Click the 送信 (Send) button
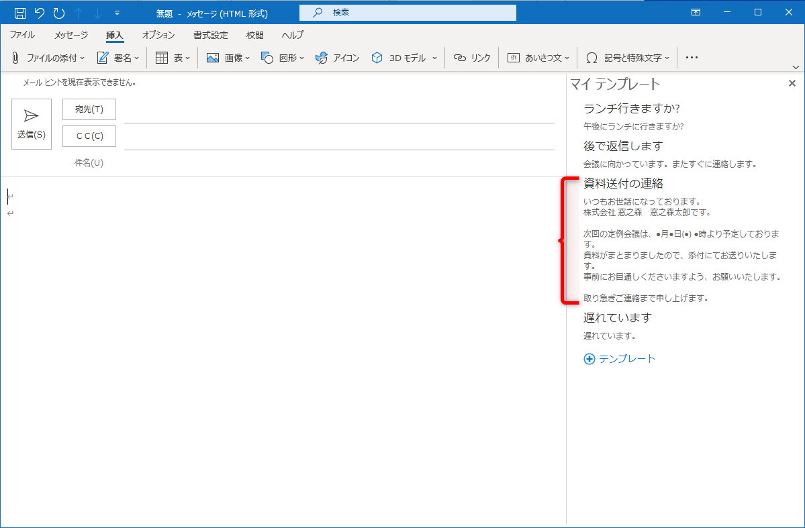 tap(31, 123)
